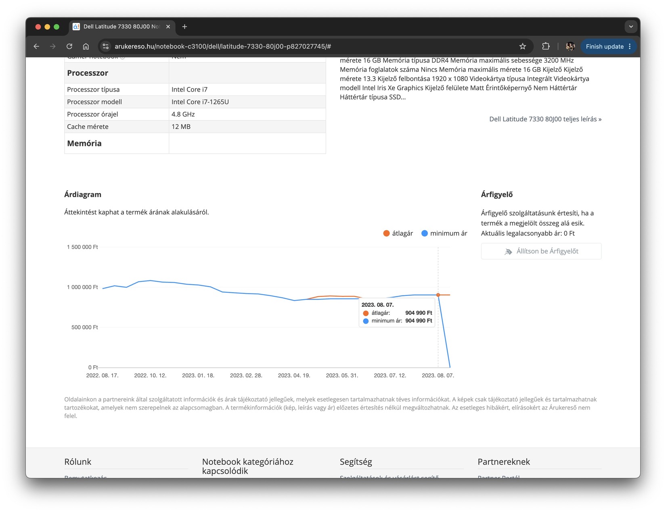Open the Chrome profile avatar

(x=570, y=46)
